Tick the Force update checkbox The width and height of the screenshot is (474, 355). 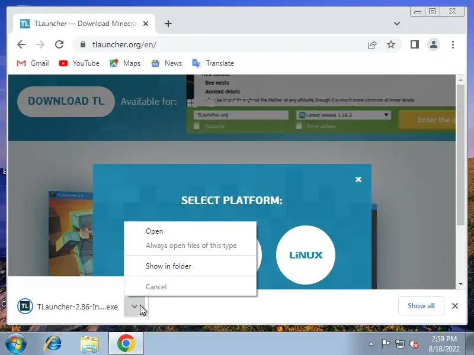299,126
